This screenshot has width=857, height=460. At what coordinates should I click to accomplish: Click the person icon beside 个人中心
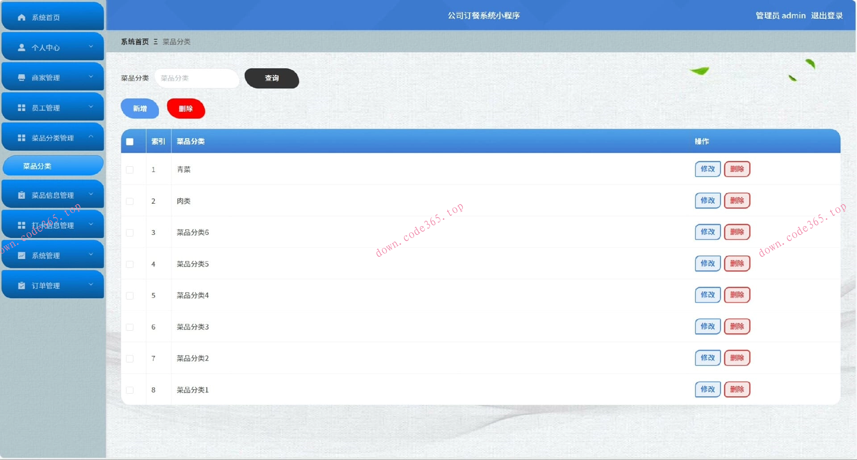pos(21,47)
